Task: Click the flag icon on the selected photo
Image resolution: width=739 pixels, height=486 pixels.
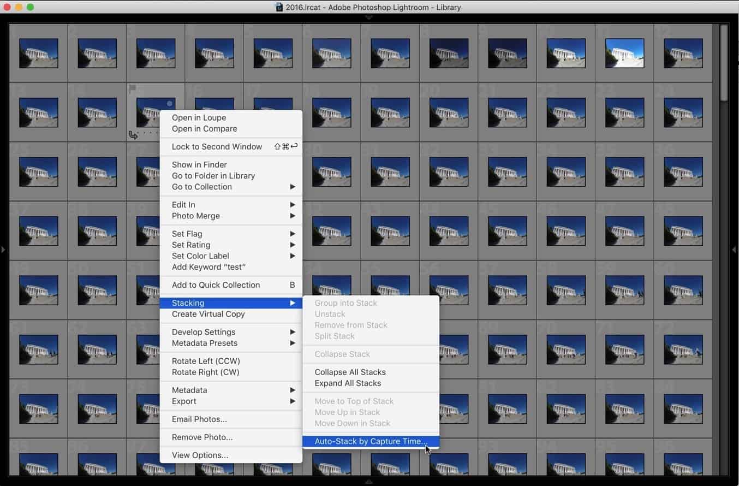Action: coord(132,88)
